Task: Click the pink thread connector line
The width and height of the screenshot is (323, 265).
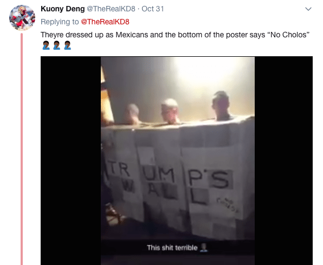Action: tap(22, 149)
